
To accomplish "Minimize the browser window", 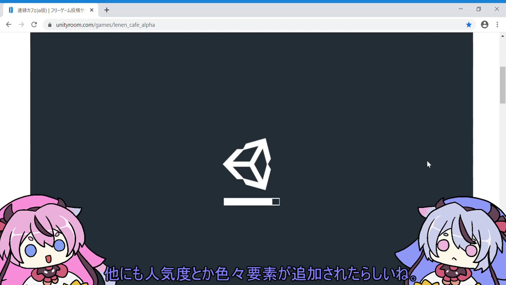I will 461,9.
